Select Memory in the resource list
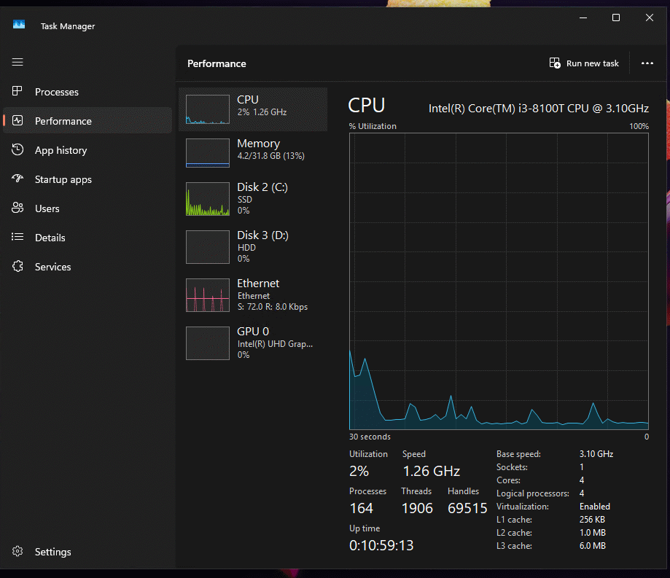 click(x=252, y=149)
